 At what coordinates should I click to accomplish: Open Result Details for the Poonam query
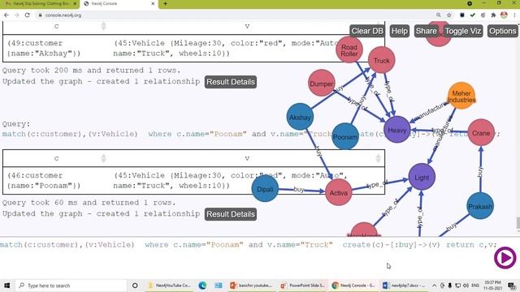(x=231, y=214)
